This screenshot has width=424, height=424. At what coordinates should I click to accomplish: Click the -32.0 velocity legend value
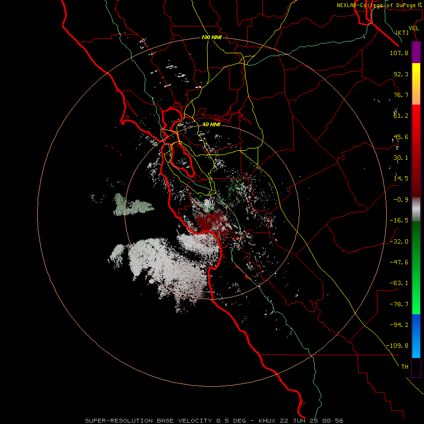[399, 242]
